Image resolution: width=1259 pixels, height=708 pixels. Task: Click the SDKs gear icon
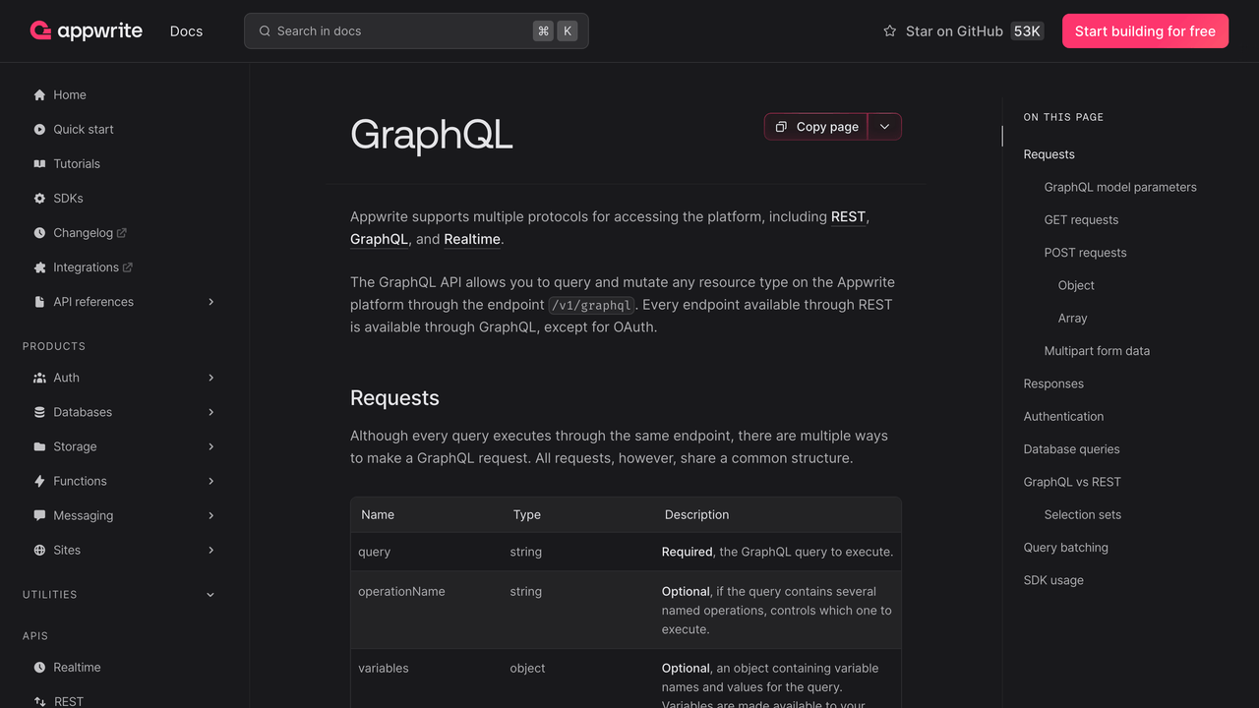click(x=39, y=199)
